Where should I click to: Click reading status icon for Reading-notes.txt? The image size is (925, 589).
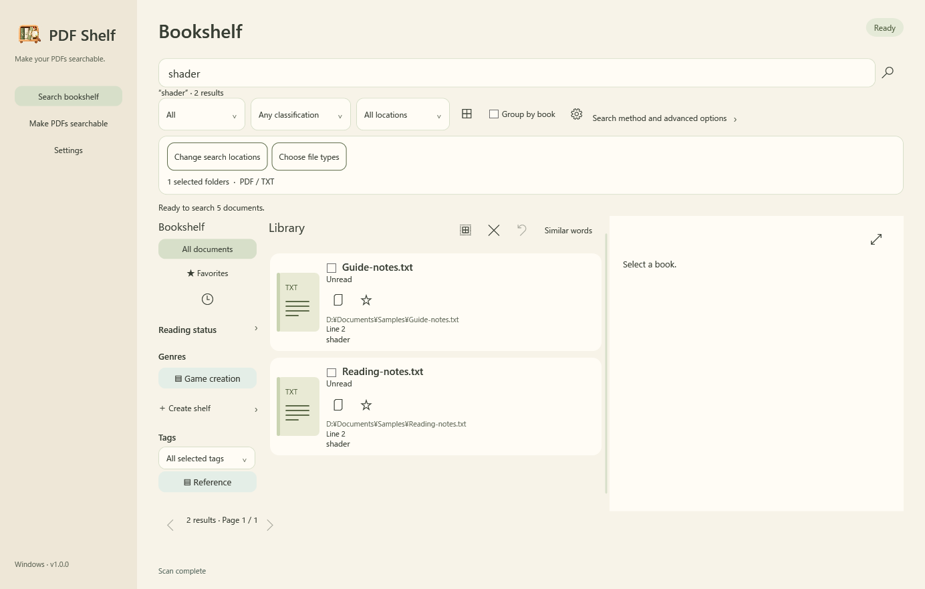pyautogui.click(x=338, y=404)
